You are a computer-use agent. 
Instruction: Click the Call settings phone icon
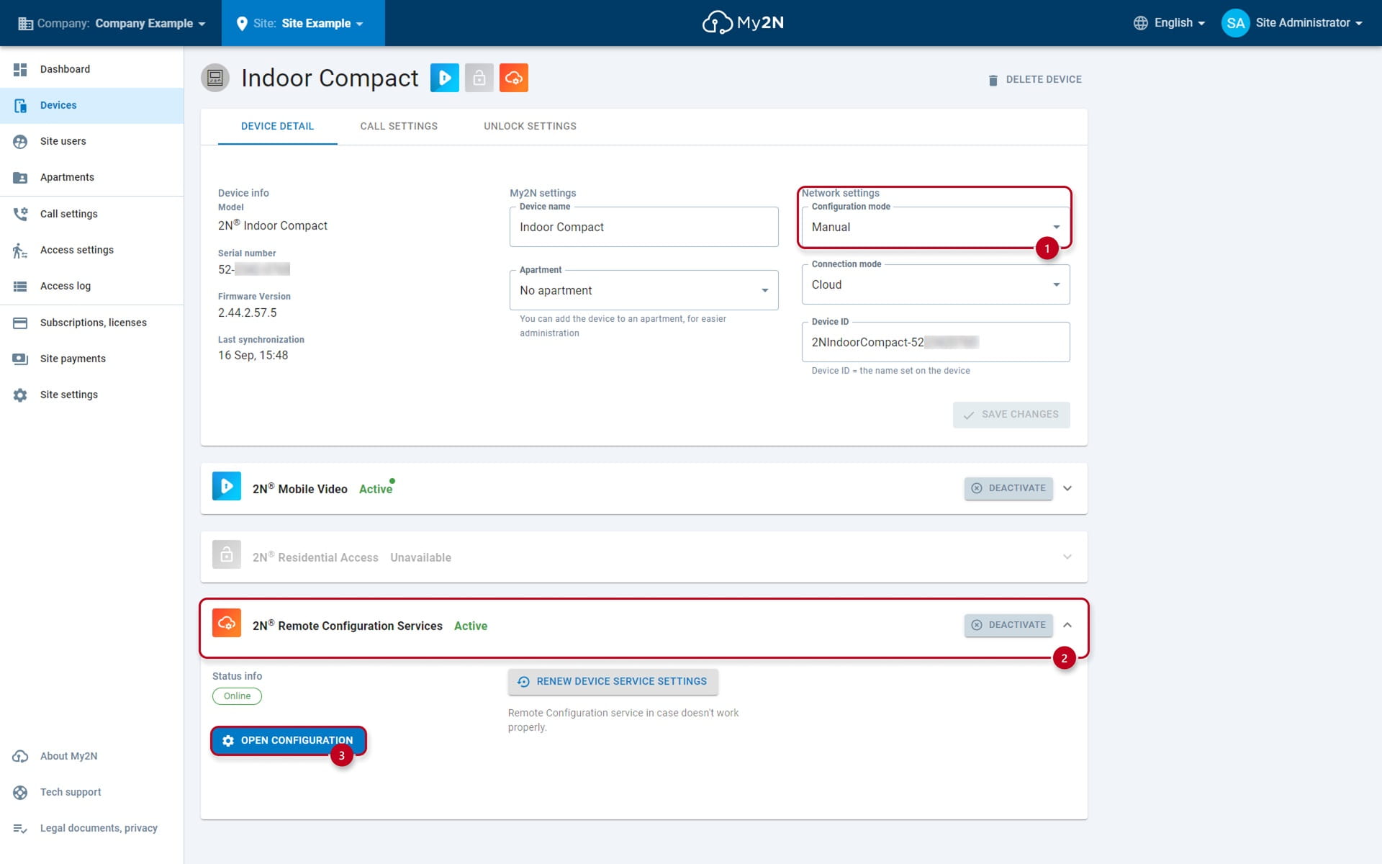point(20,214)
